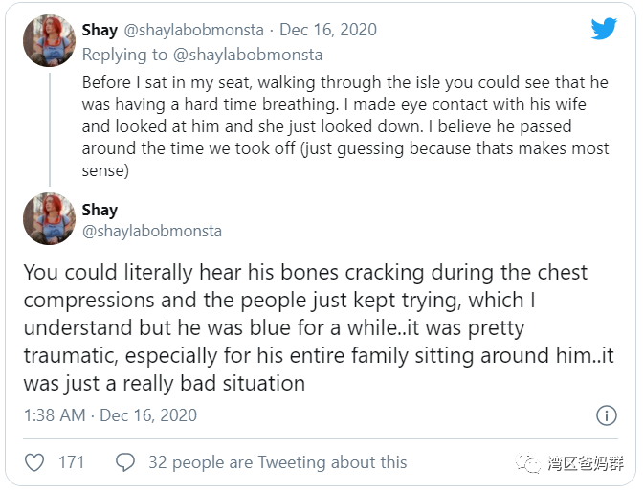Click the 湾区爸妈群 watermark text

click(585, 464)
